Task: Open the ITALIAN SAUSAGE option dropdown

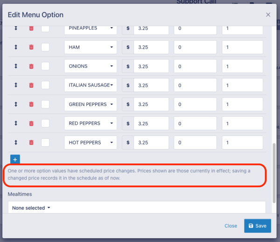Action: click(x=91, y=85)
